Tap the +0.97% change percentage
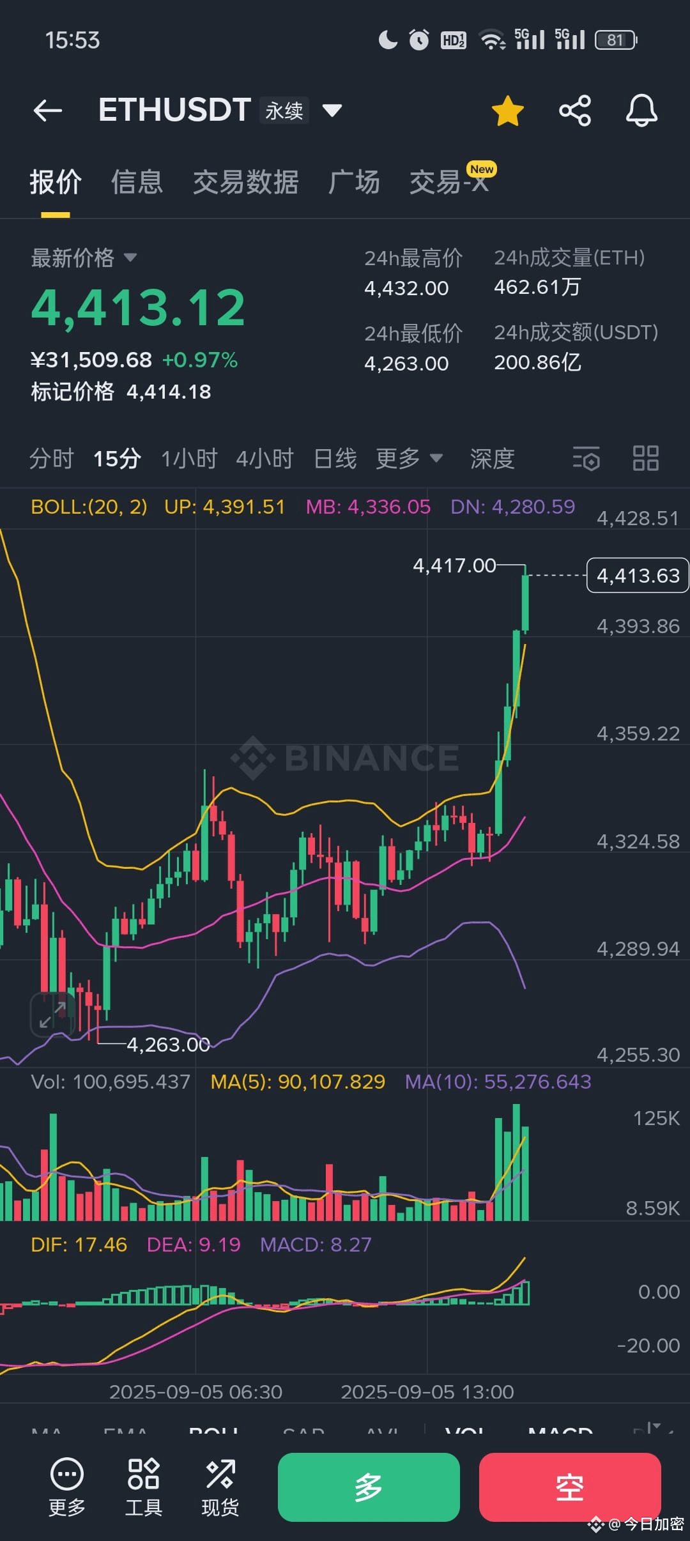Image resolution: width=690 pixels, height=1541 pixels. pos(200,360)
